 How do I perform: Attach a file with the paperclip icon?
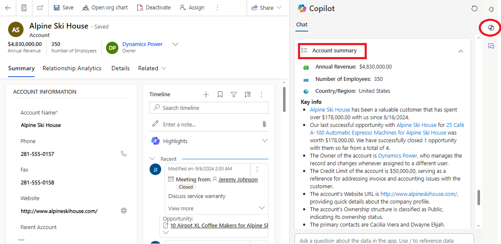(264, 124)
